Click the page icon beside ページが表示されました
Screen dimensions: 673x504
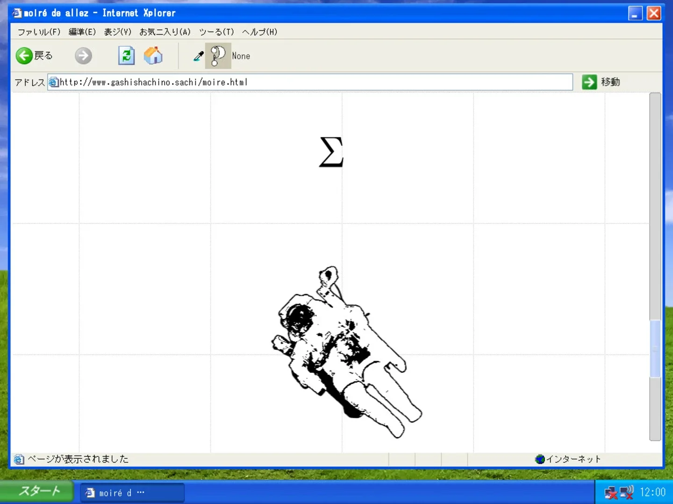click(x=18, y=459)
